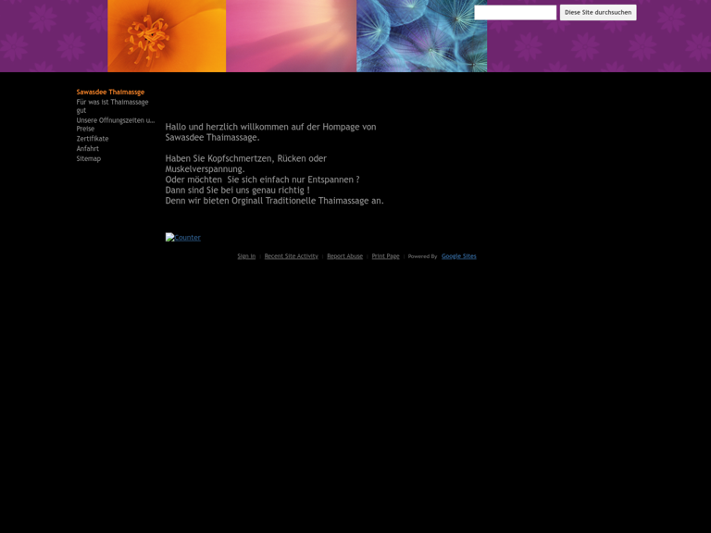Viewport: 711px width, 533px height.
Task: Click the 'Dann sind Sie bei uns genau richtig' text
Action: (238, 191)
